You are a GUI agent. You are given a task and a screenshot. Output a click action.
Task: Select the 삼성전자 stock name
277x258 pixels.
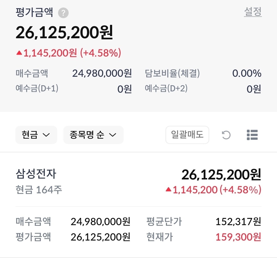click(36, 174)
